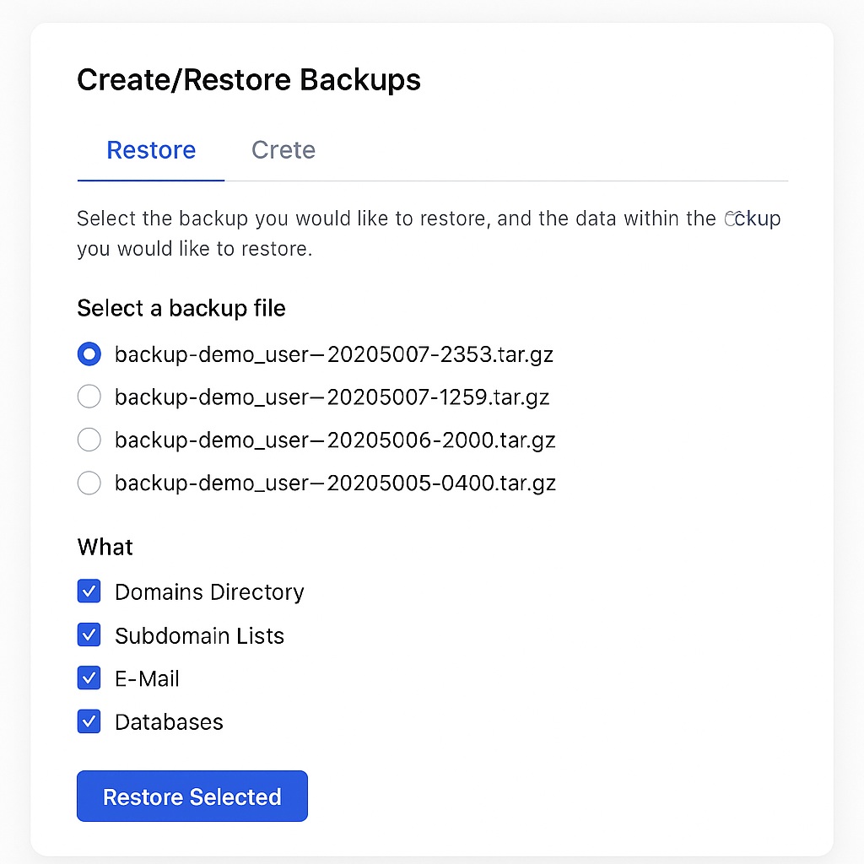Click the Restore Selected button

[192, 796]
